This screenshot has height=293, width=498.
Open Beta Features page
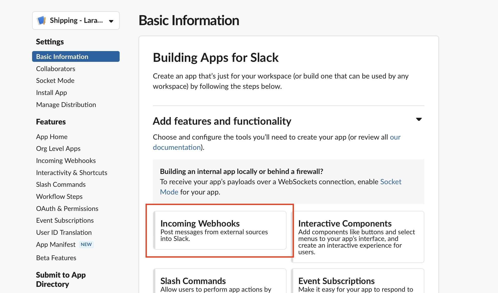56,258
